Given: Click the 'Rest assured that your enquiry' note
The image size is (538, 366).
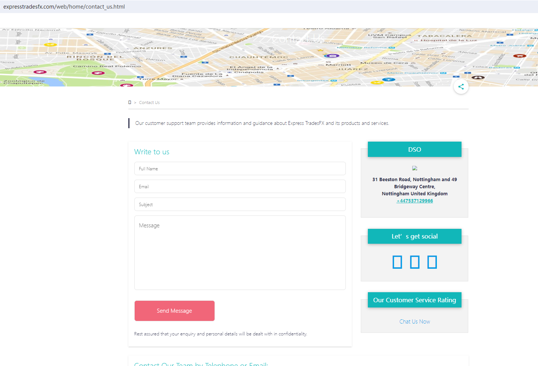Looking at the screenshot, I should (220, 334).
